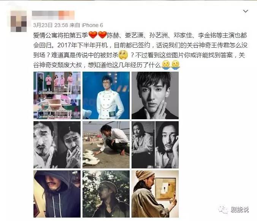
Task: Open the TV show collage thumbnail
Action: [57, 96]
